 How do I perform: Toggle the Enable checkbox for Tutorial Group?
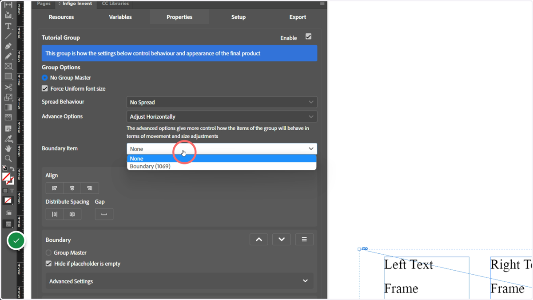(308, 36)
